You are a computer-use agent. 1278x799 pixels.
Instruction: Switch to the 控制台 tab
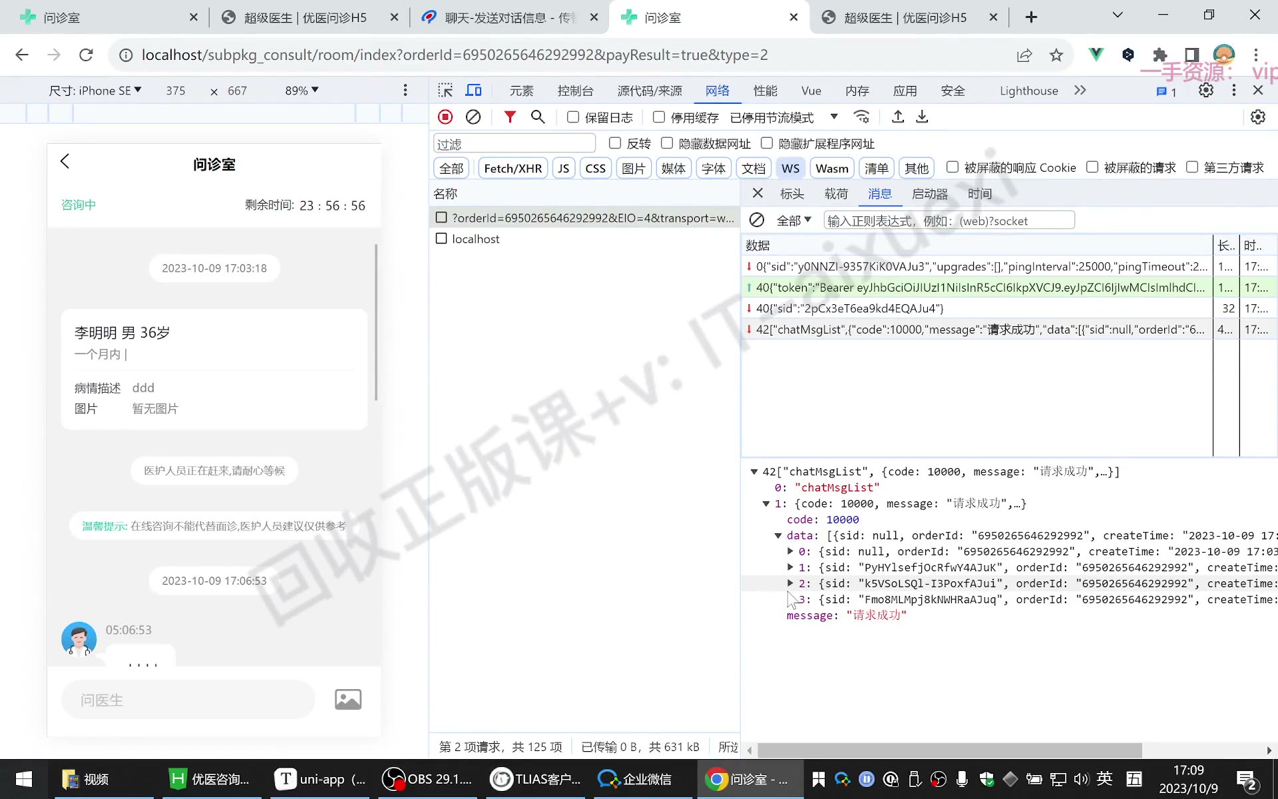click(x=575, y=91)
